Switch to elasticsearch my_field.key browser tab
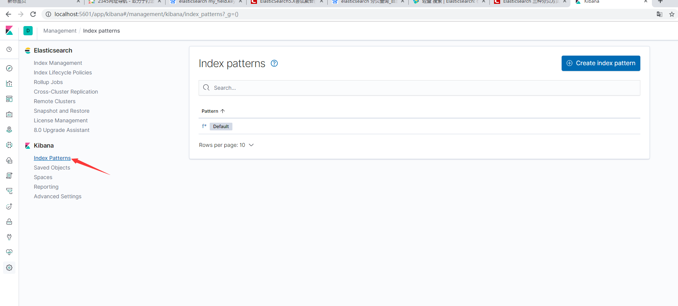Viewport: 678px width, 306px height. coord(206,2)
